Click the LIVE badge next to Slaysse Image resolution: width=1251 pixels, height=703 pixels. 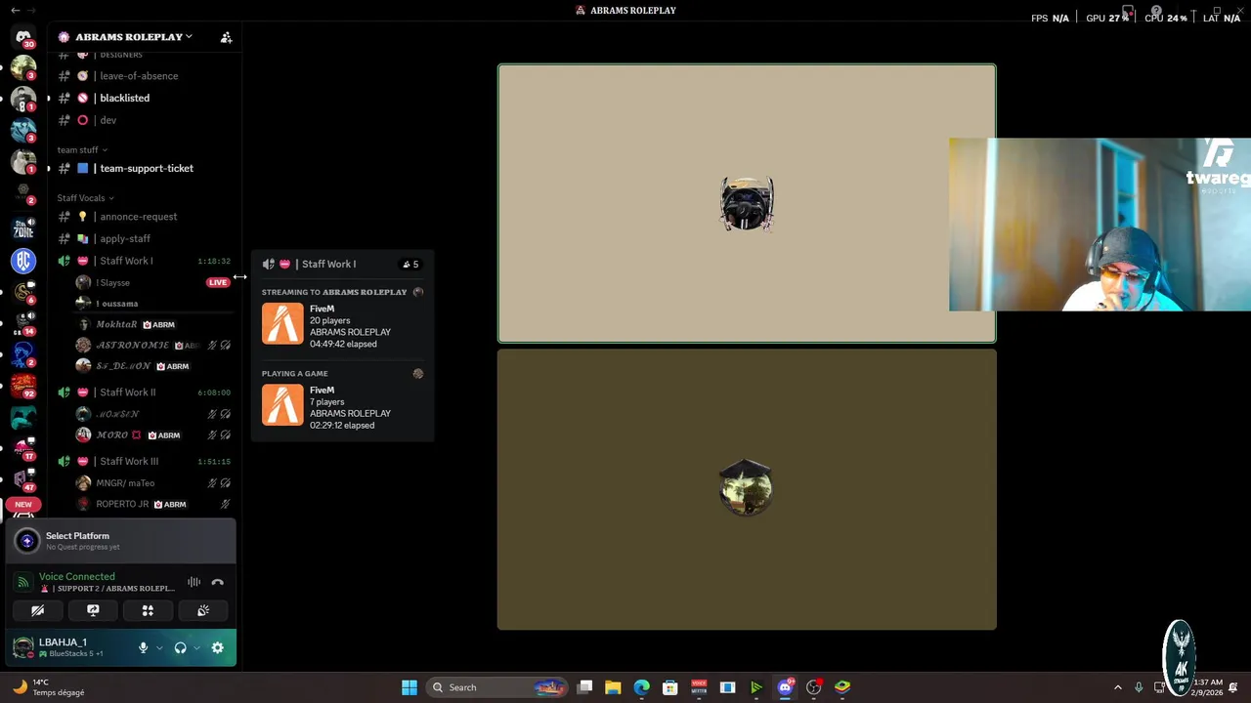click(217, 282)
